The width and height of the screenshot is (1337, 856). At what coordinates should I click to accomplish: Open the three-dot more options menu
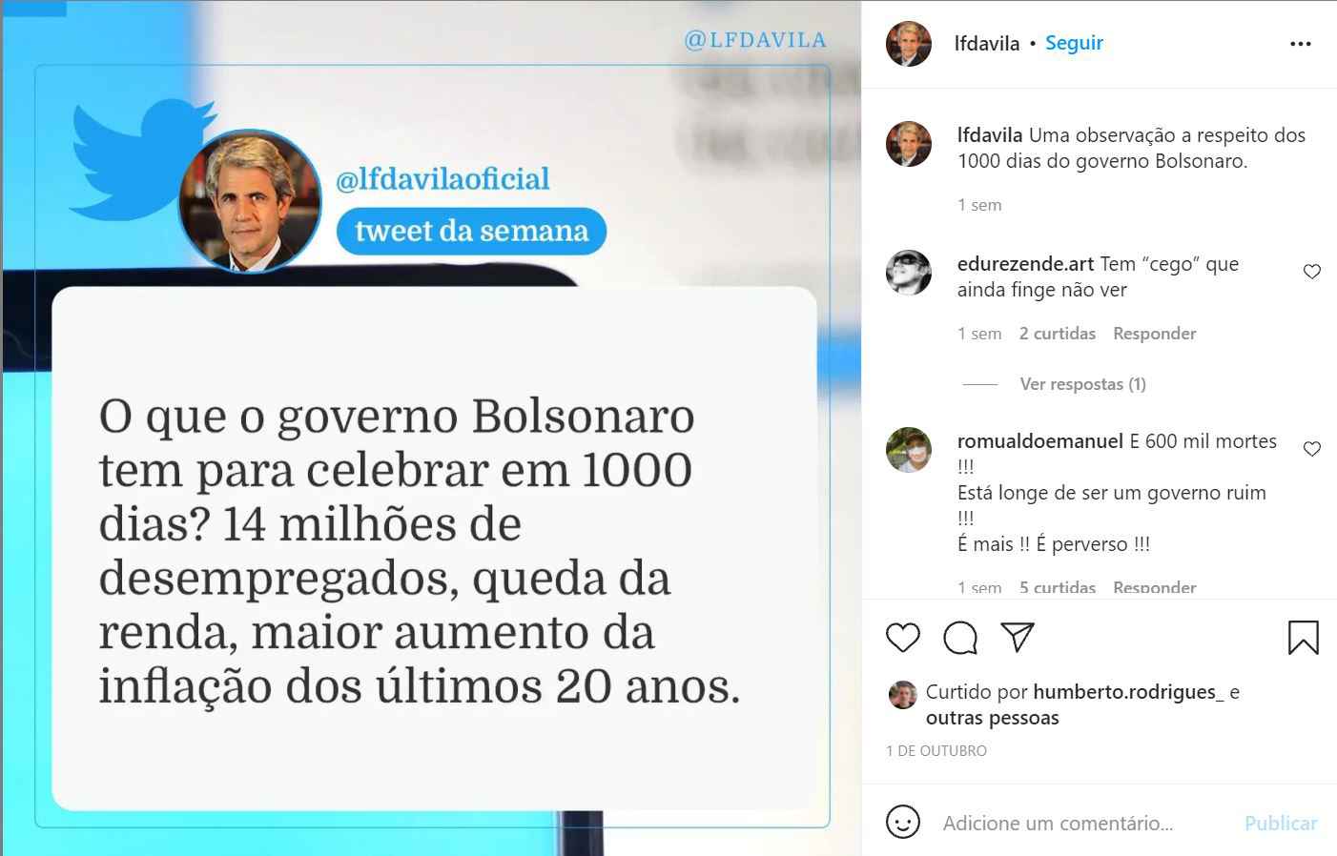click(x=1301, y=44)
